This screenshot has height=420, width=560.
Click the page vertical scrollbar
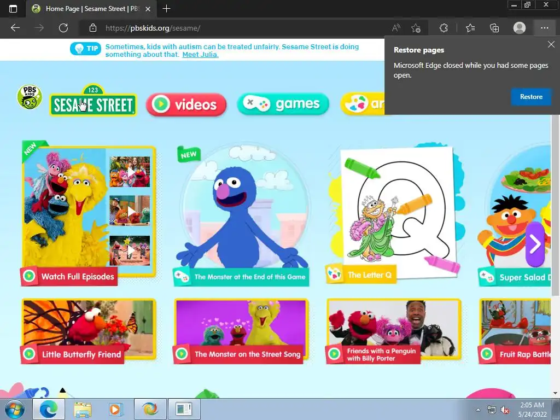[x=556, y=206]
